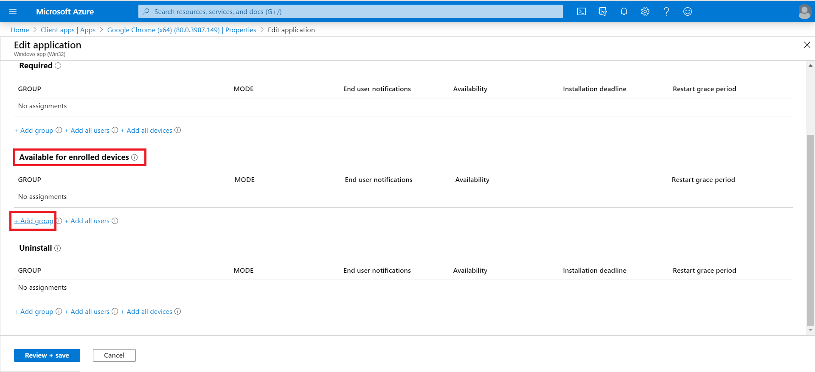Click GROUP column header in Required table
The image size is (815, 372).
point(30,89)
